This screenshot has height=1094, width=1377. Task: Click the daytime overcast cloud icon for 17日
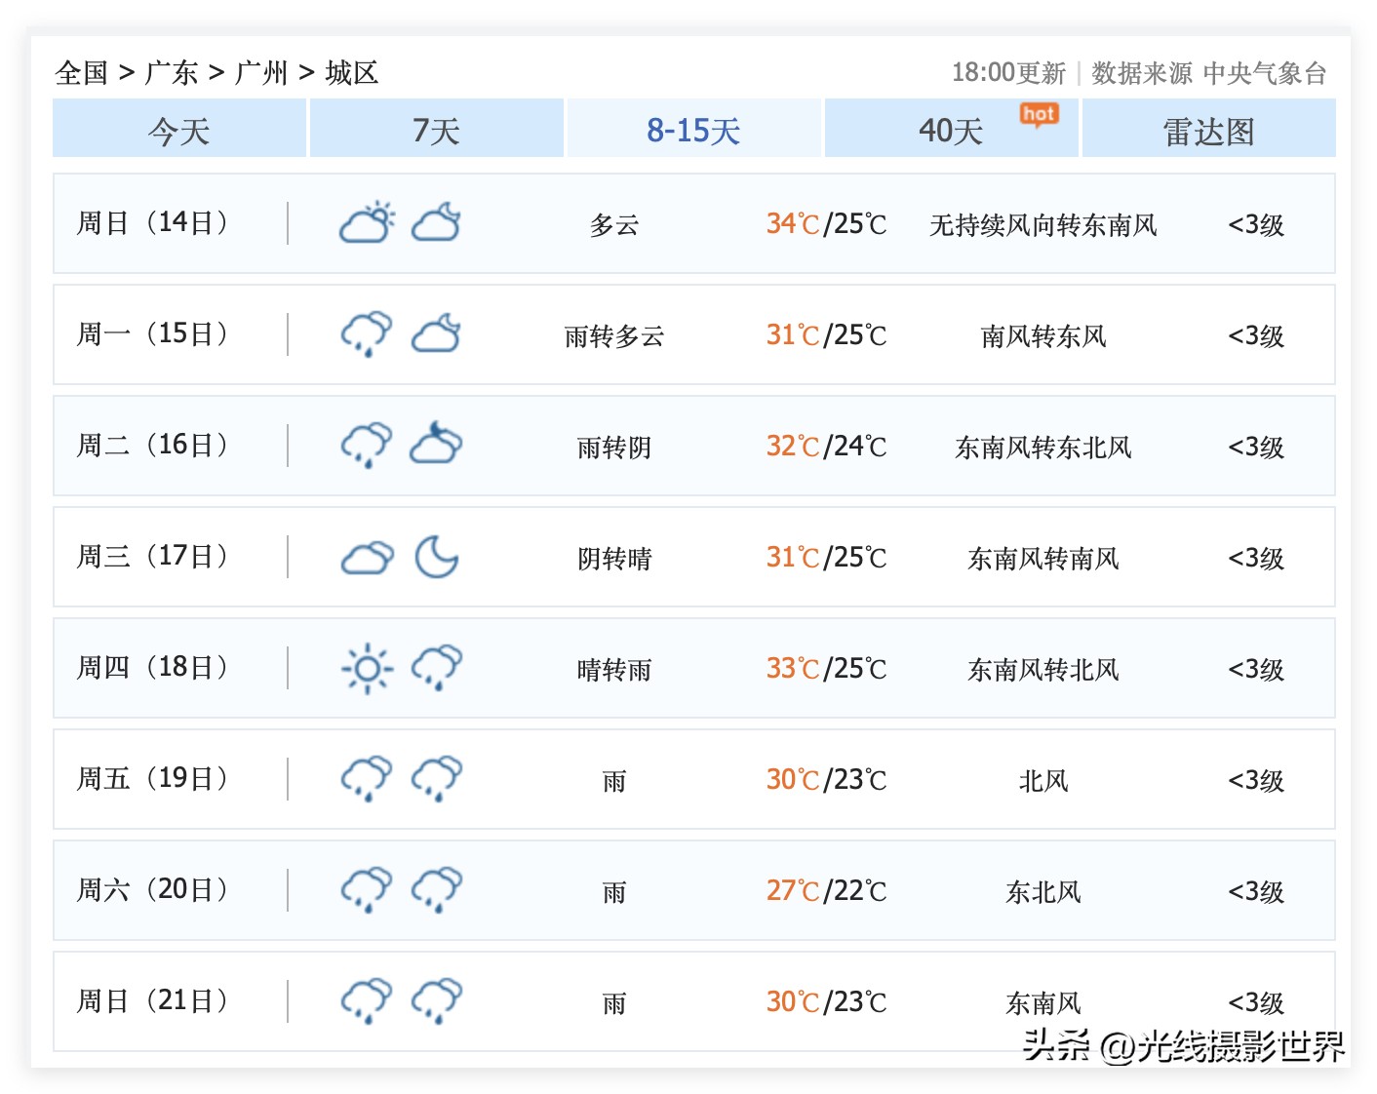[367, 558]
